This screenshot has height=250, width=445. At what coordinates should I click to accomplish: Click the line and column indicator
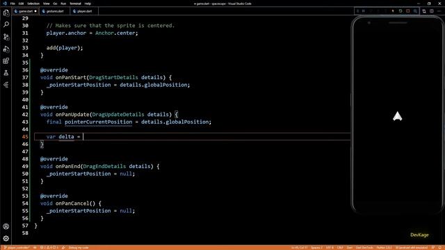[300, 247]
